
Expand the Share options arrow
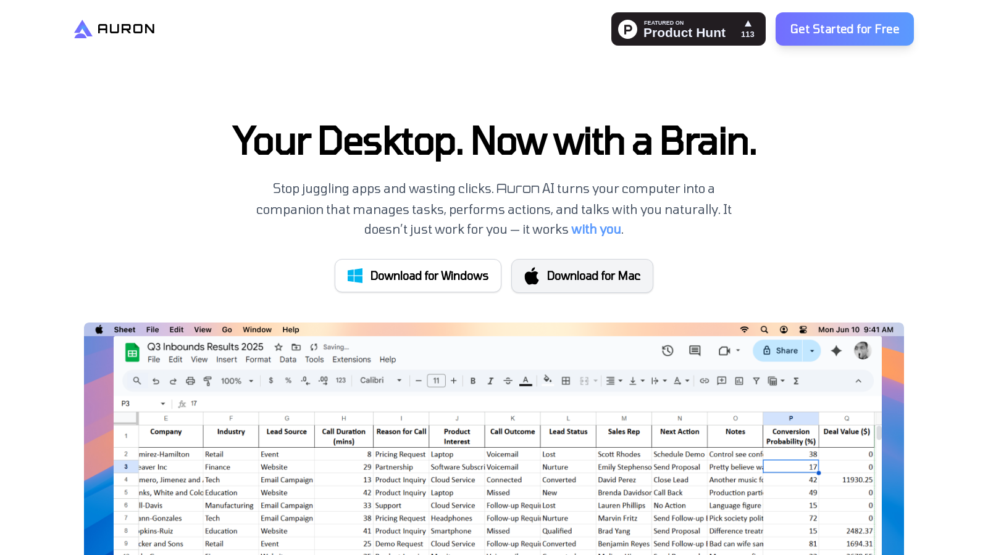point(812,351)
